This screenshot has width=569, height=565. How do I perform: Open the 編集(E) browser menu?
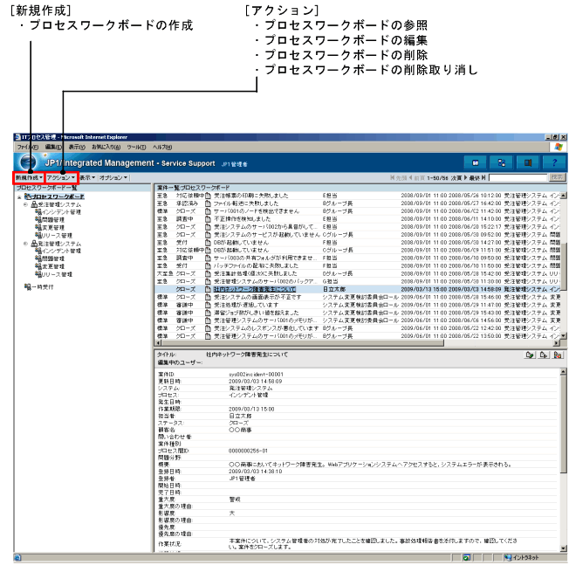(x=53, y=147)
